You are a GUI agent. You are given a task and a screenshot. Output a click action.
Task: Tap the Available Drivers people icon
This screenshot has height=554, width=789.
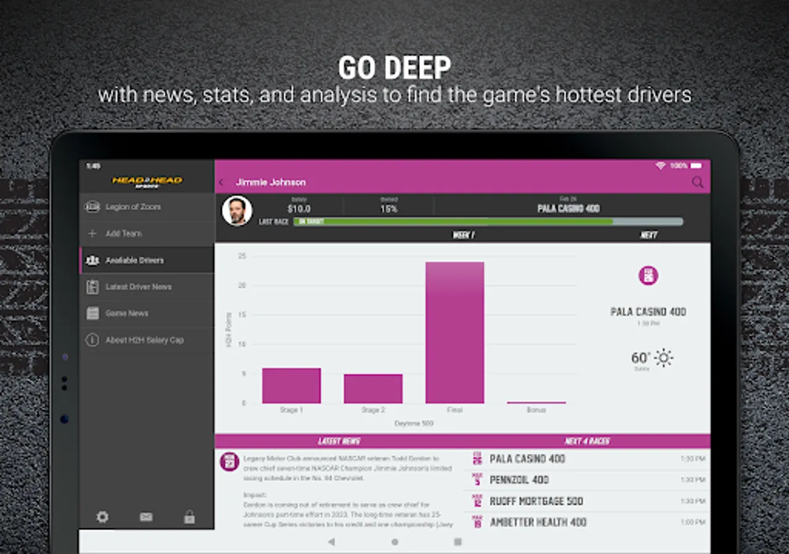tap(92, 260)
